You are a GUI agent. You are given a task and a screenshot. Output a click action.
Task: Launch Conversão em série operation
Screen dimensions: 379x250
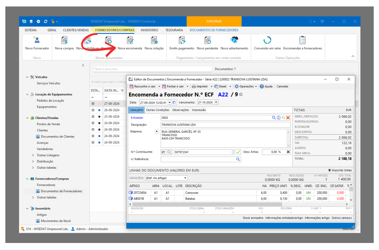click(267, 41)
